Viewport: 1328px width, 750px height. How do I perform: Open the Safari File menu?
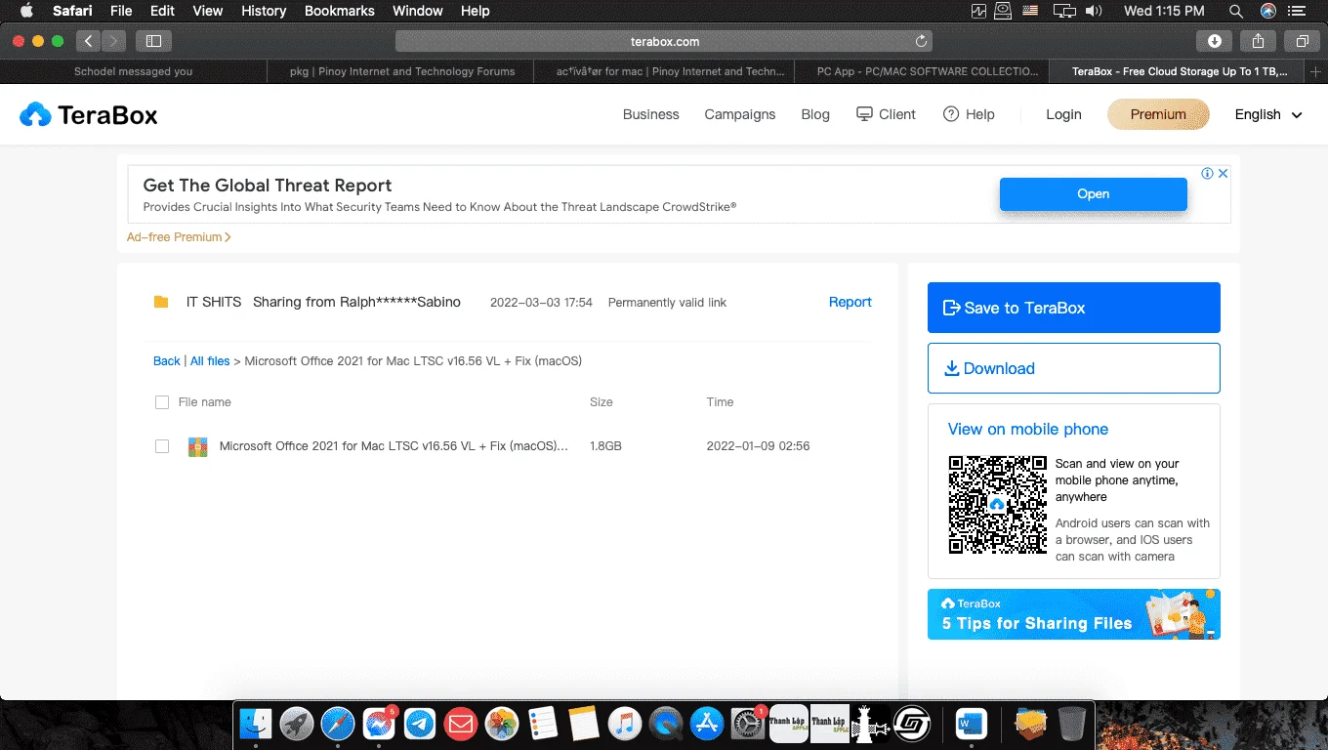coord(121,11)
